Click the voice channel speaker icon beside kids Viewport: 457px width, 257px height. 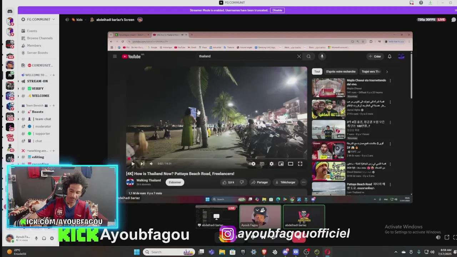pyautogui.click(x=67, y=20)
